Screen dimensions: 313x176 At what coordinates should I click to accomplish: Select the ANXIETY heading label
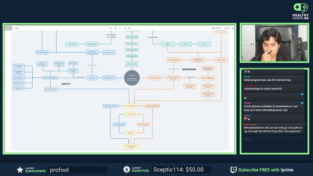pos(66,84)
